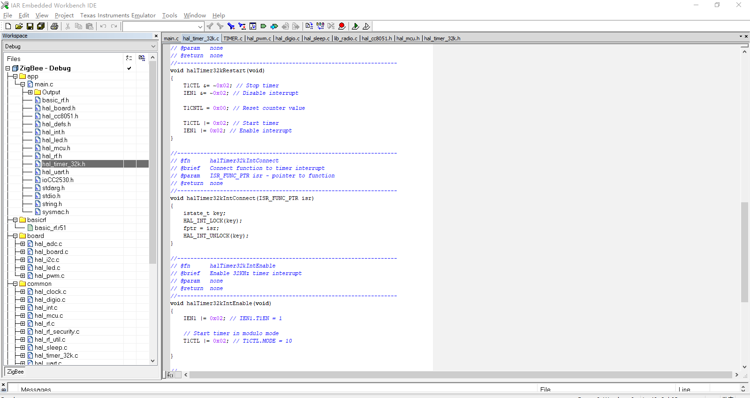Switch to the hal_sleep.c editor tab
Image resolution: width=750 pixels, height=398 pixels.
click(x=317, y=38)
